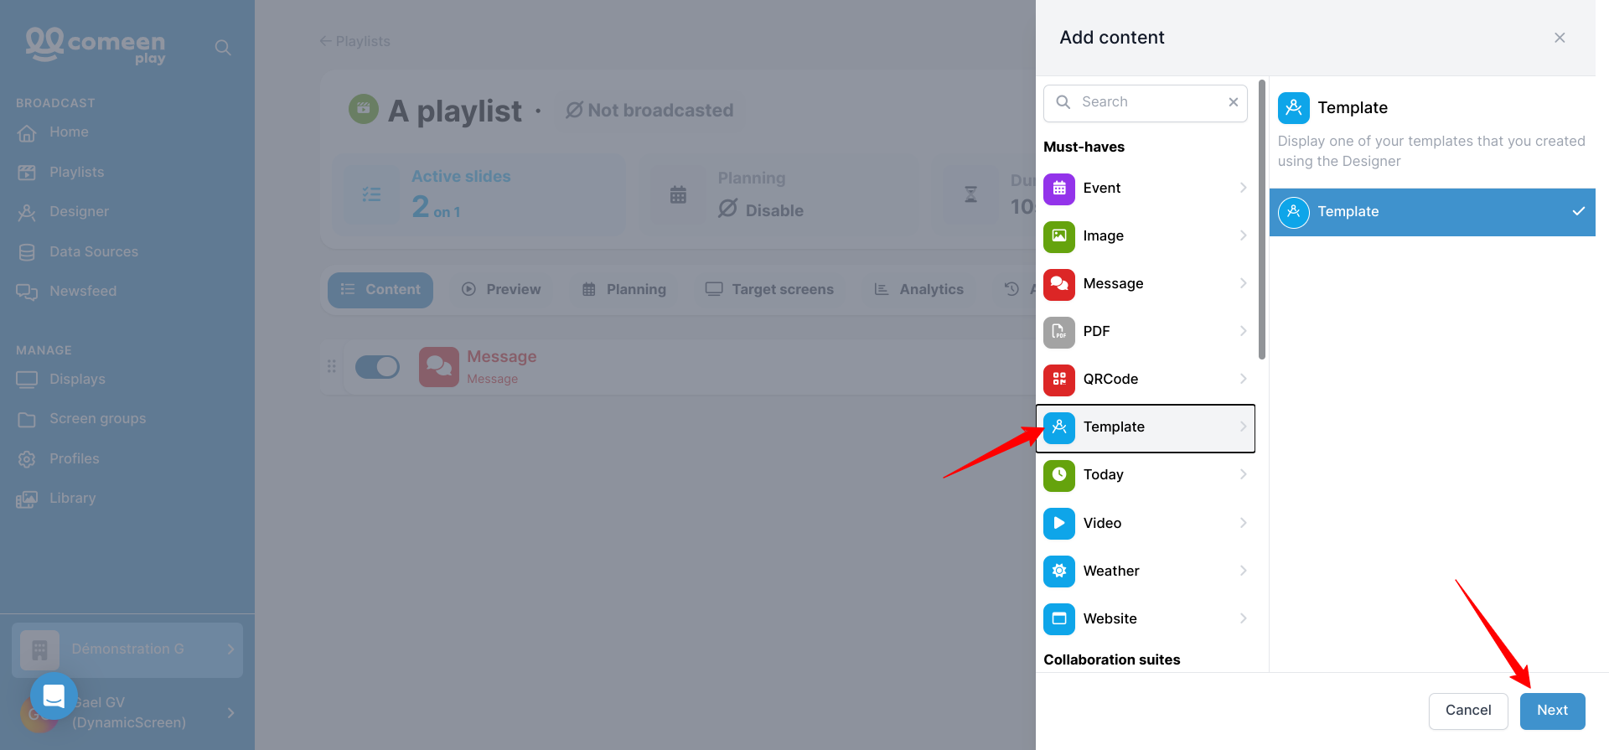1609x750 pixels.
Task: Click the Must-haves heading
Action: coord(1084,147)
